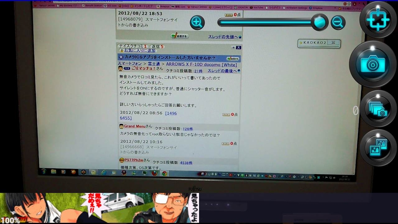Viewport: 398px width, 224px height.
Task: Click the Grand Menu username link
Action: click(134, 126)
